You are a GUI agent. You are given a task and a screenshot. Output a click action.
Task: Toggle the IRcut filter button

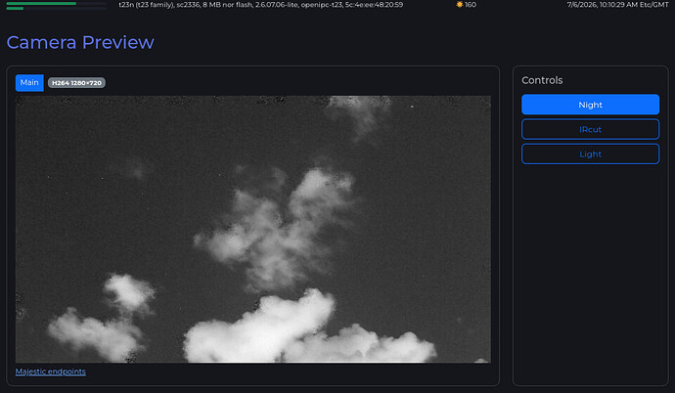point(590,129)
